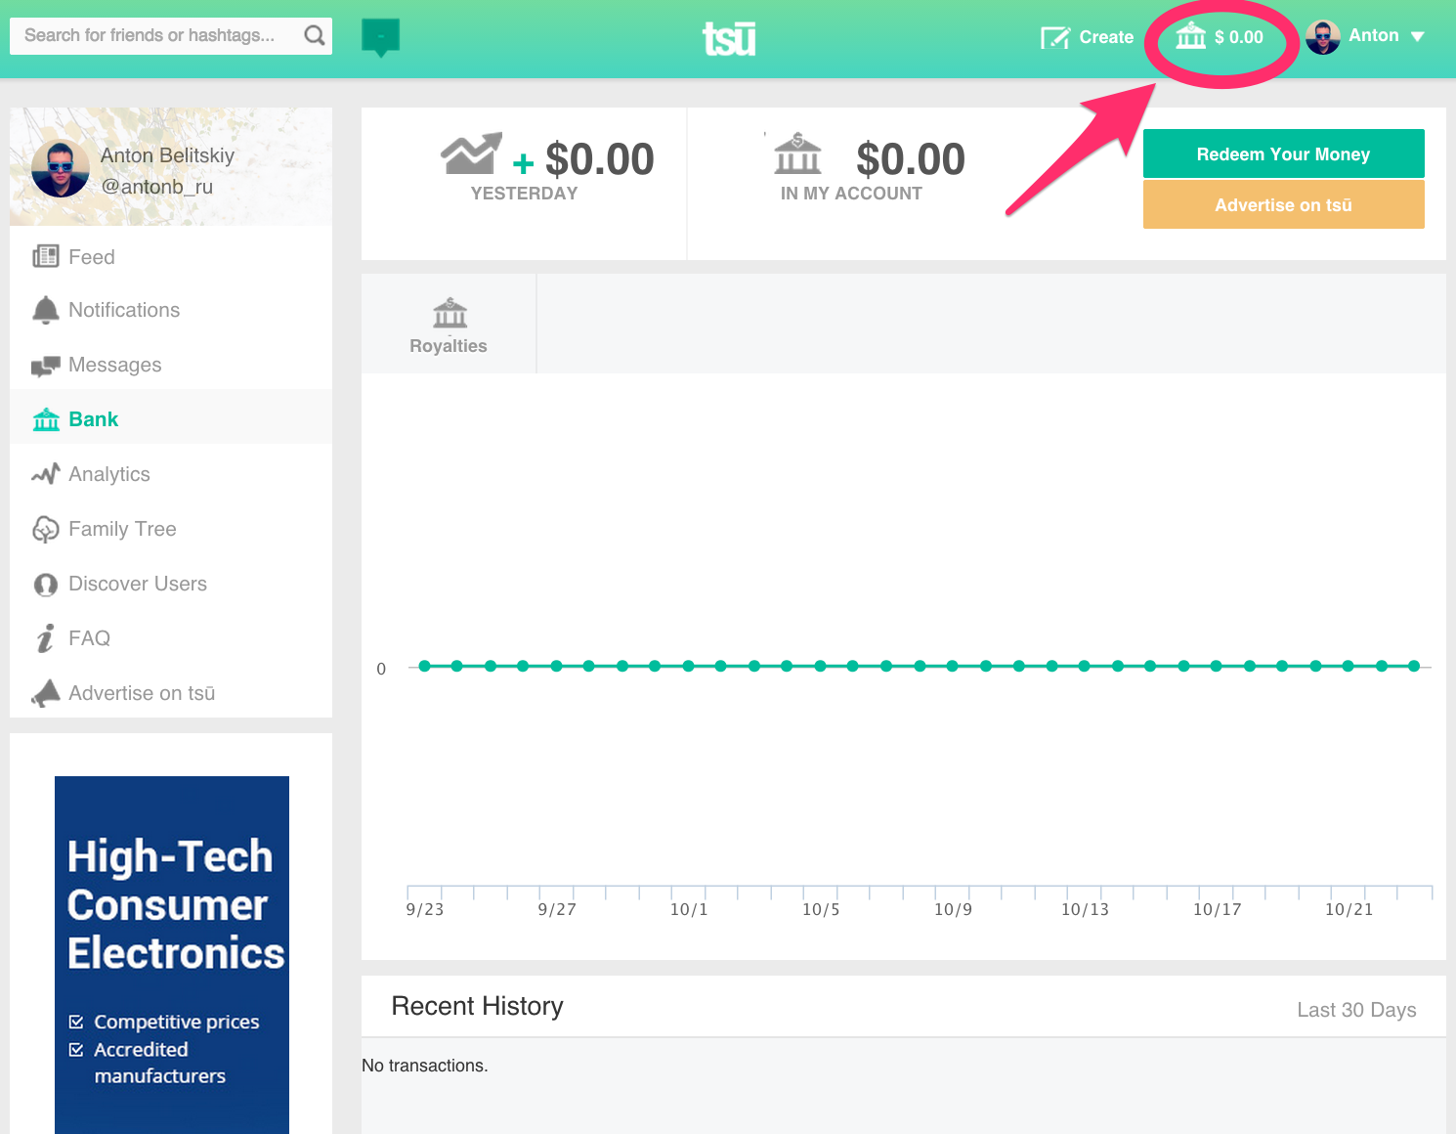Select Advertise on tsū in the sidebar
1456x1134 pixels.
(x=171, y=693)
